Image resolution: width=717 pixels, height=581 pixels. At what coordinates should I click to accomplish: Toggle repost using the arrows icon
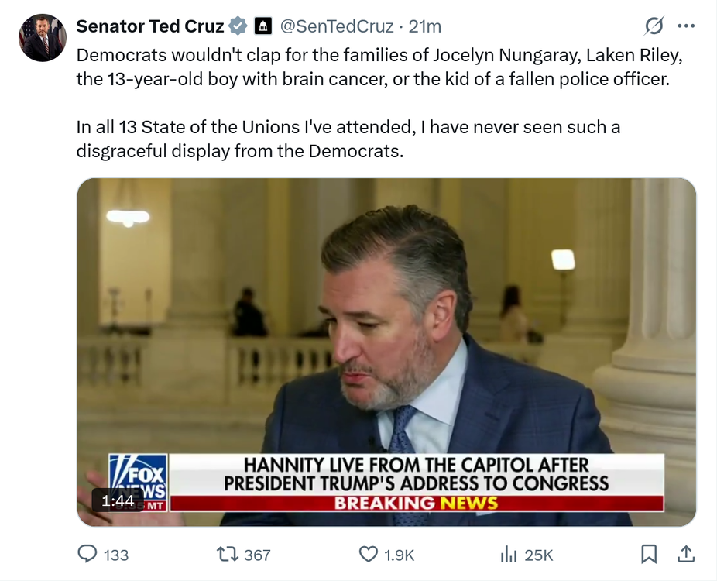[x=228, y=554]
